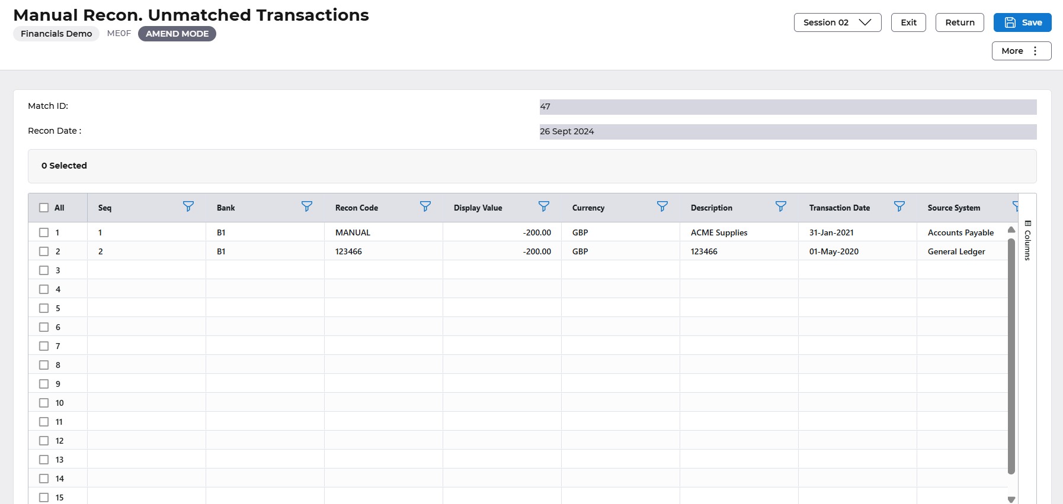Filter the Recon Code column

click(x=425, y=206)
